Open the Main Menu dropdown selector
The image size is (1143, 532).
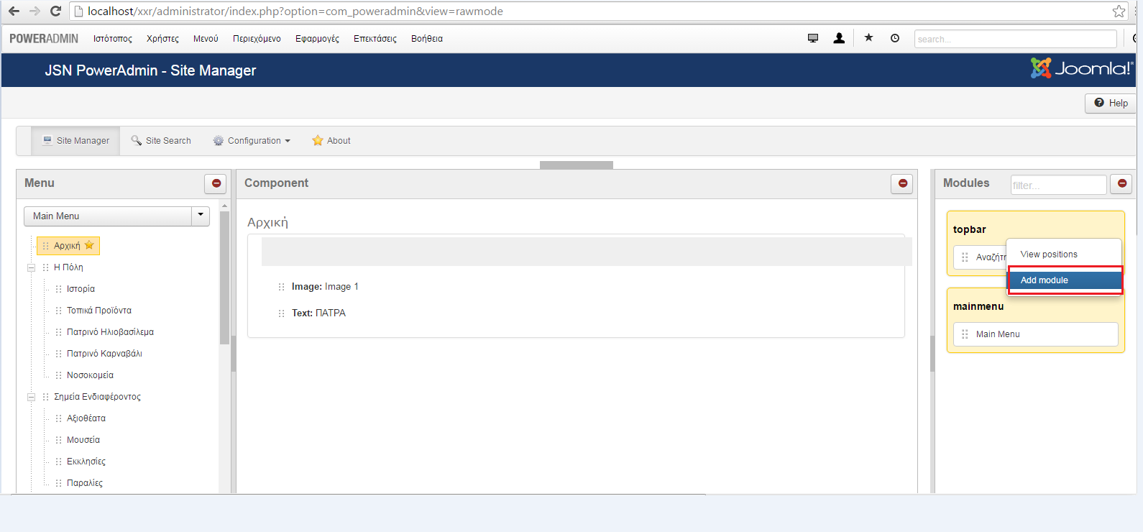point(116,216)
